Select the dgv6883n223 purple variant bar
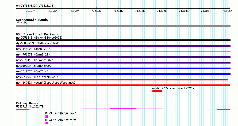238x126 pixels. [x=123, y=46]
